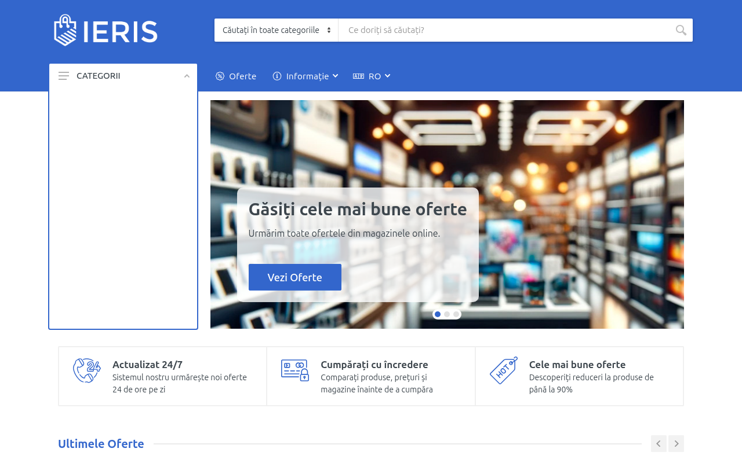Click the info circle icon beside Informație
Image resolution: width=742 pixels, height=463 pixels.
pos(277,76)
